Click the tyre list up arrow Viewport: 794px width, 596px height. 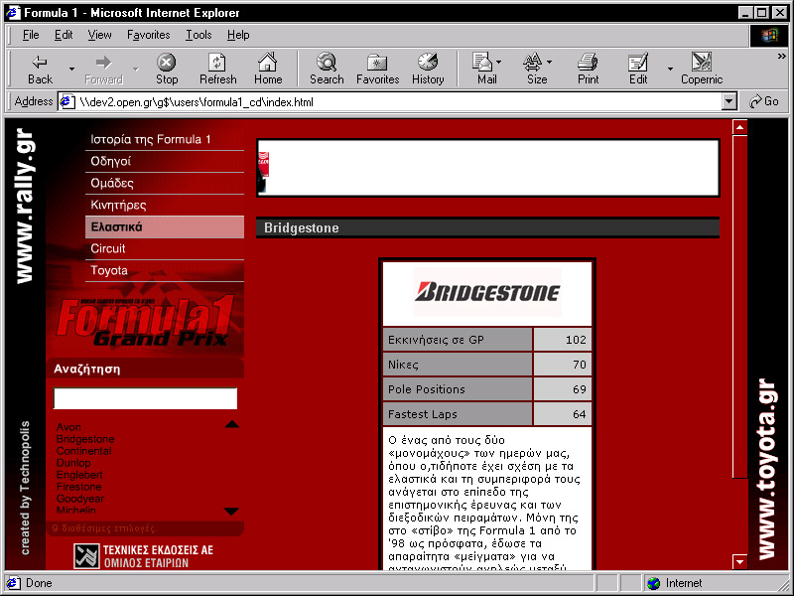(x=232, y=424)
